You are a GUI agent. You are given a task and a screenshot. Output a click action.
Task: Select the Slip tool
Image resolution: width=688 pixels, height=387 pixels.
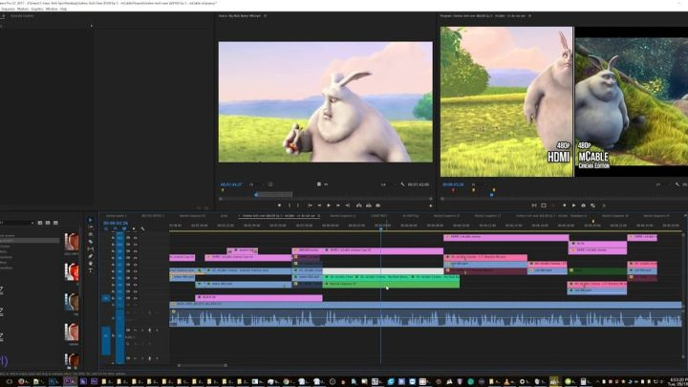point(91,248)
